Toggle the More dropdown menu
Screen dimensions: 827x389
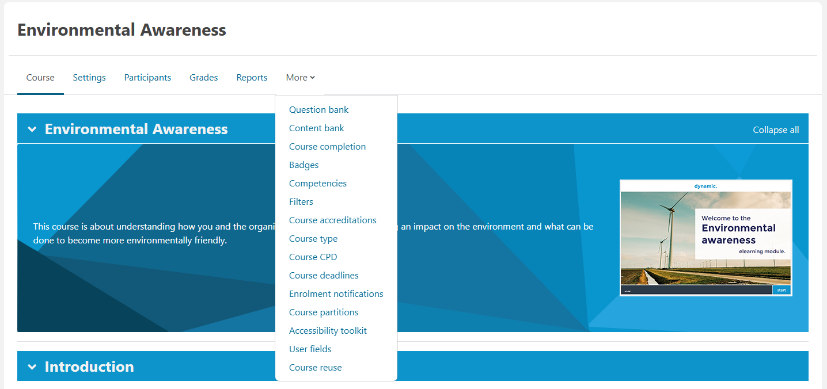301,78
